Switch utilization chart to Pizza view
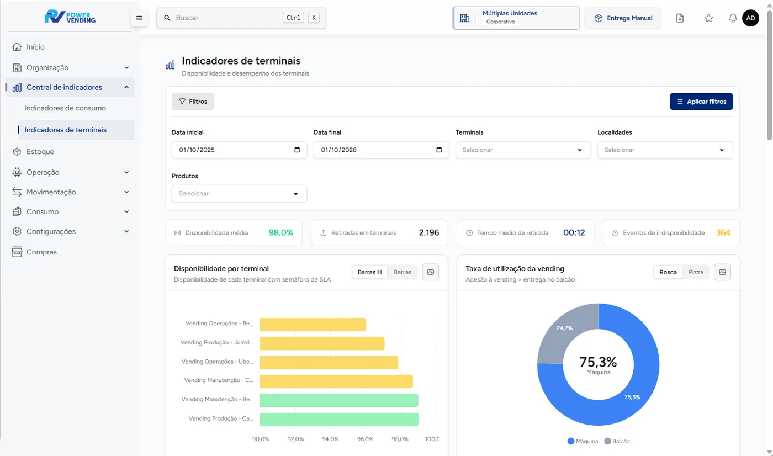This screenshot has width=773, height=456. tap(696, 272)
